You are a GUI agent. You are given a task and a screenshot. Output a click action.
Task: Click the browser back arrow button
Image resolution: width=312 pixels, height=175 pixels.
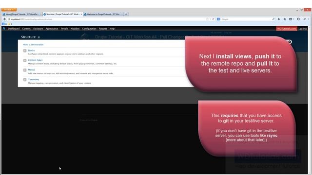4,19
